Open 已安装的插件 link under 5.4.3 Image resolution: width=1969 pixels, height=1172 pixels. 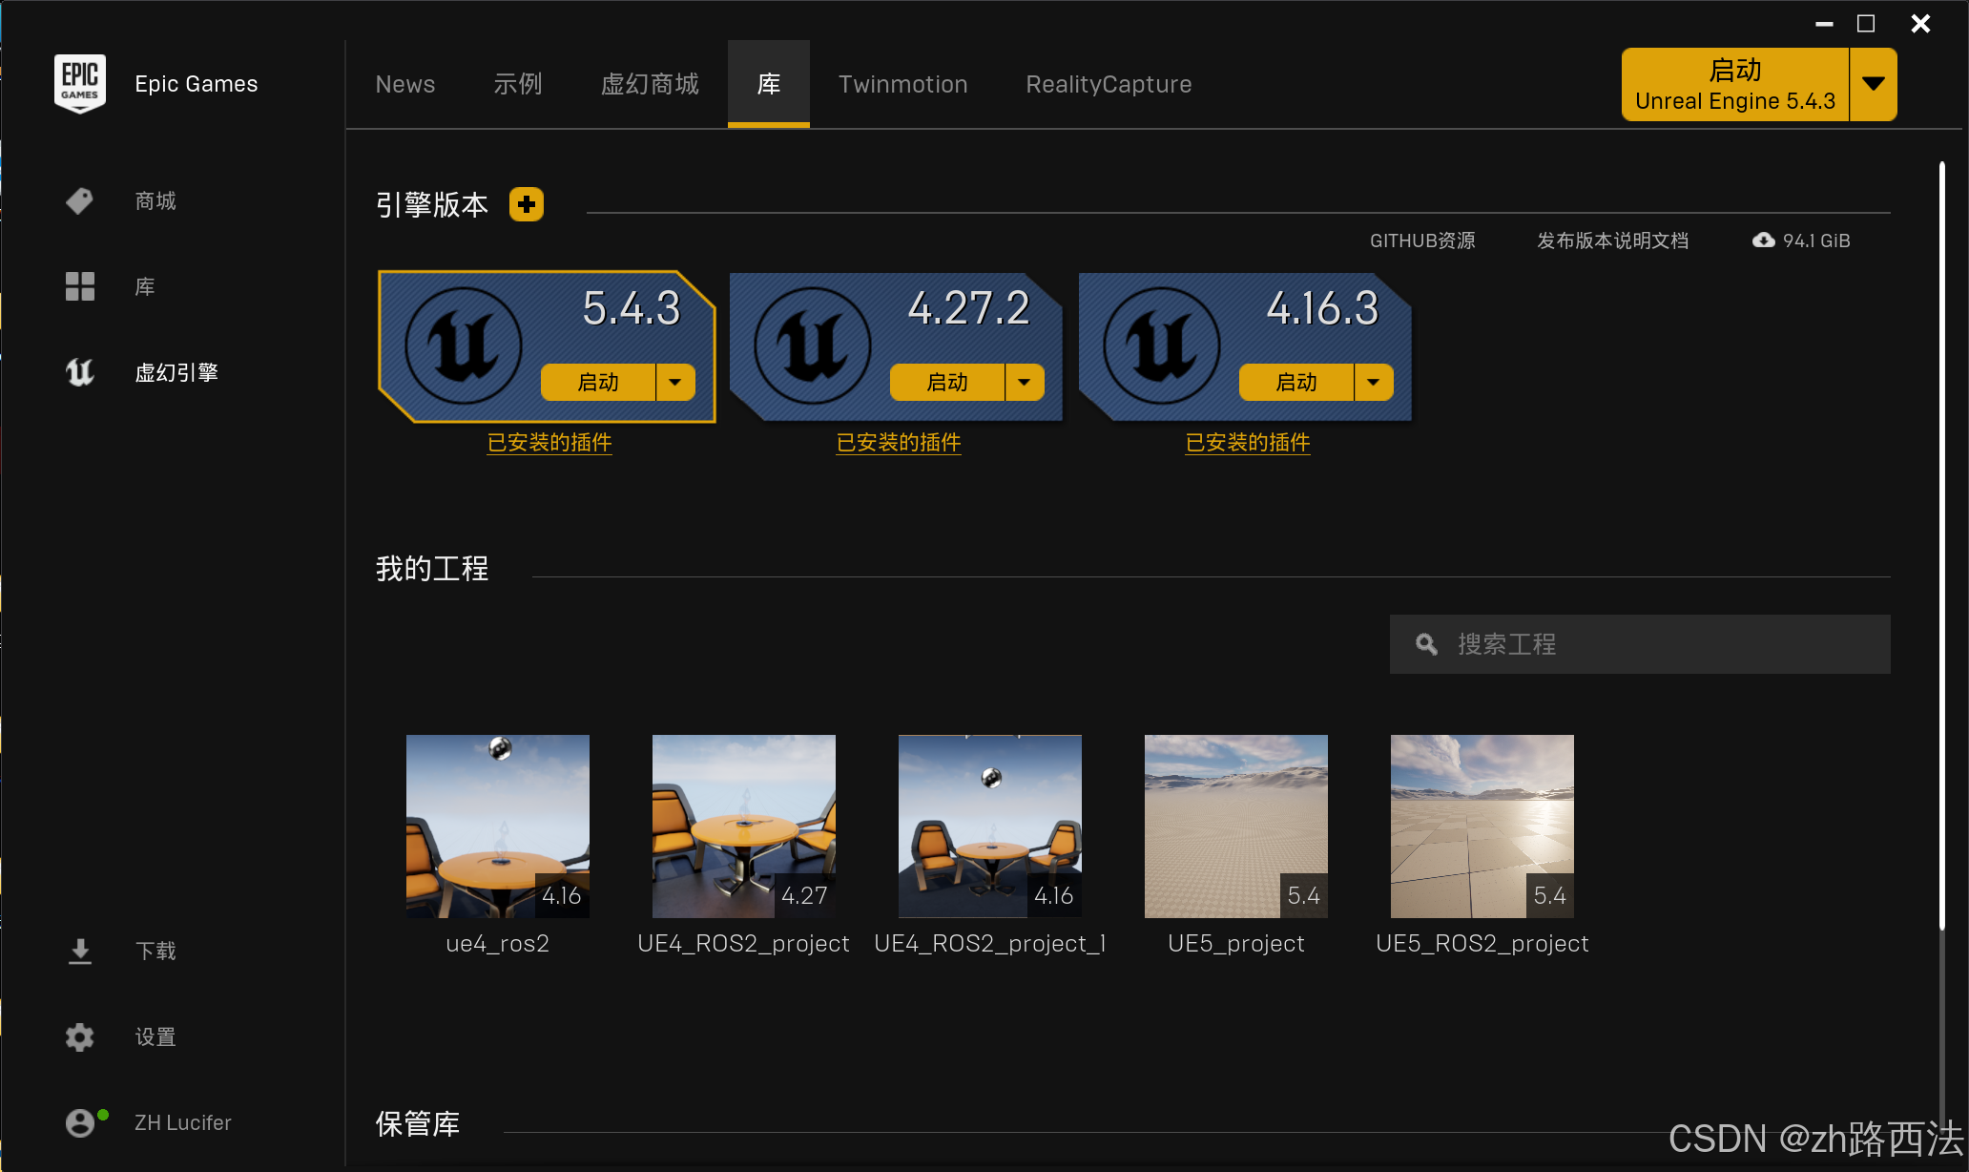pyautogui.click(x=549, y=443)
